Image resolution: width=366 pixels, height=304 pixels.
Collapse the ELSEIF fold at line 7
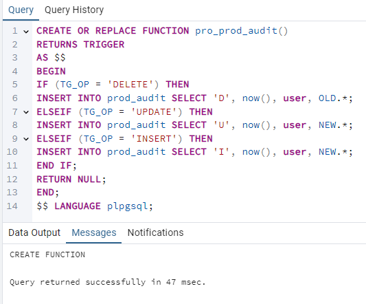[26, 112]
